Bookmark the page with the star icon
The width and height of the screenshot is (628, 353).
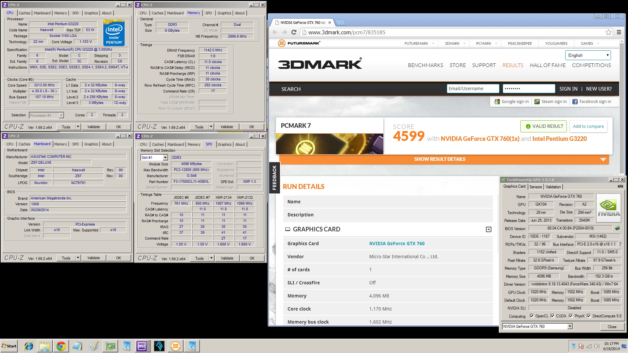608,32
